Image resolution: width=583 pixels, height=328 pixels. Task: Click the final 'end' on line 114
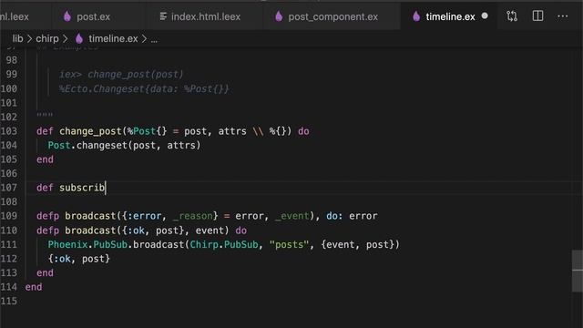[34, 287]
